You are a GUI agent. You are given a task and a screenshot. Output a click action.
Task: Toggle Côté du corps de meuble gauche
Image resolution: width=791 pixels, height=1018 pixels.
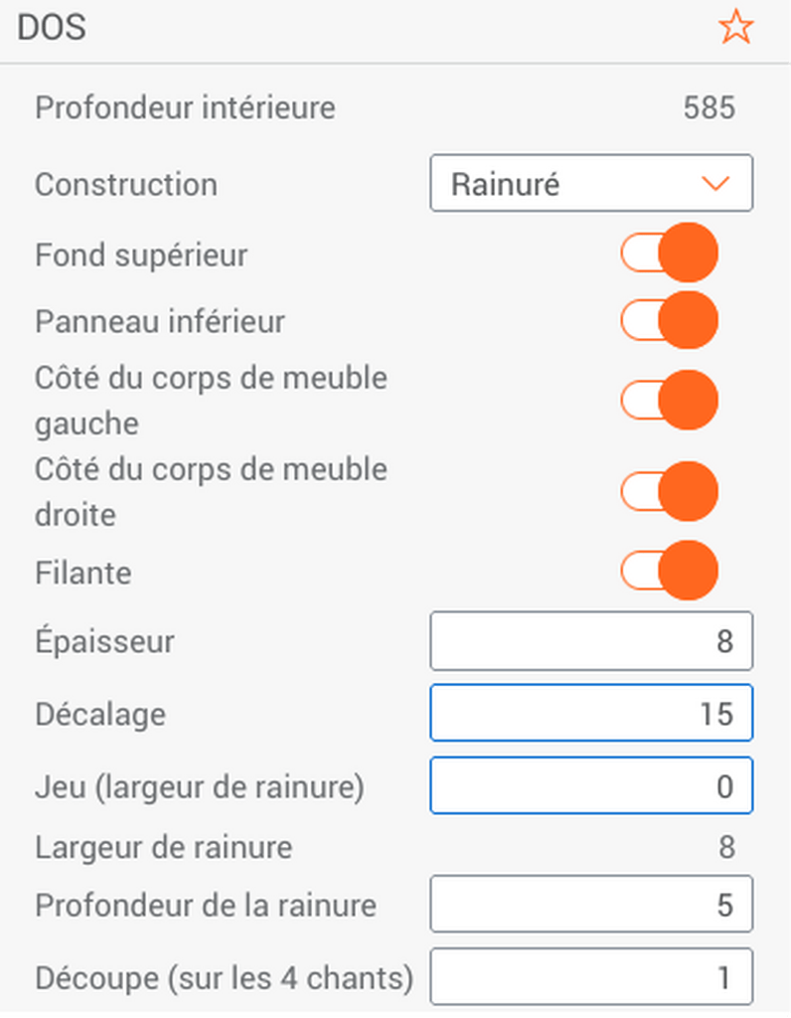[669, 401]
